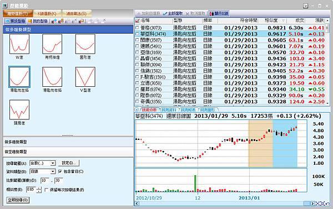Check the box for 亞信(3169)
This screenshot has height=209, width=333.
(137, 52)
